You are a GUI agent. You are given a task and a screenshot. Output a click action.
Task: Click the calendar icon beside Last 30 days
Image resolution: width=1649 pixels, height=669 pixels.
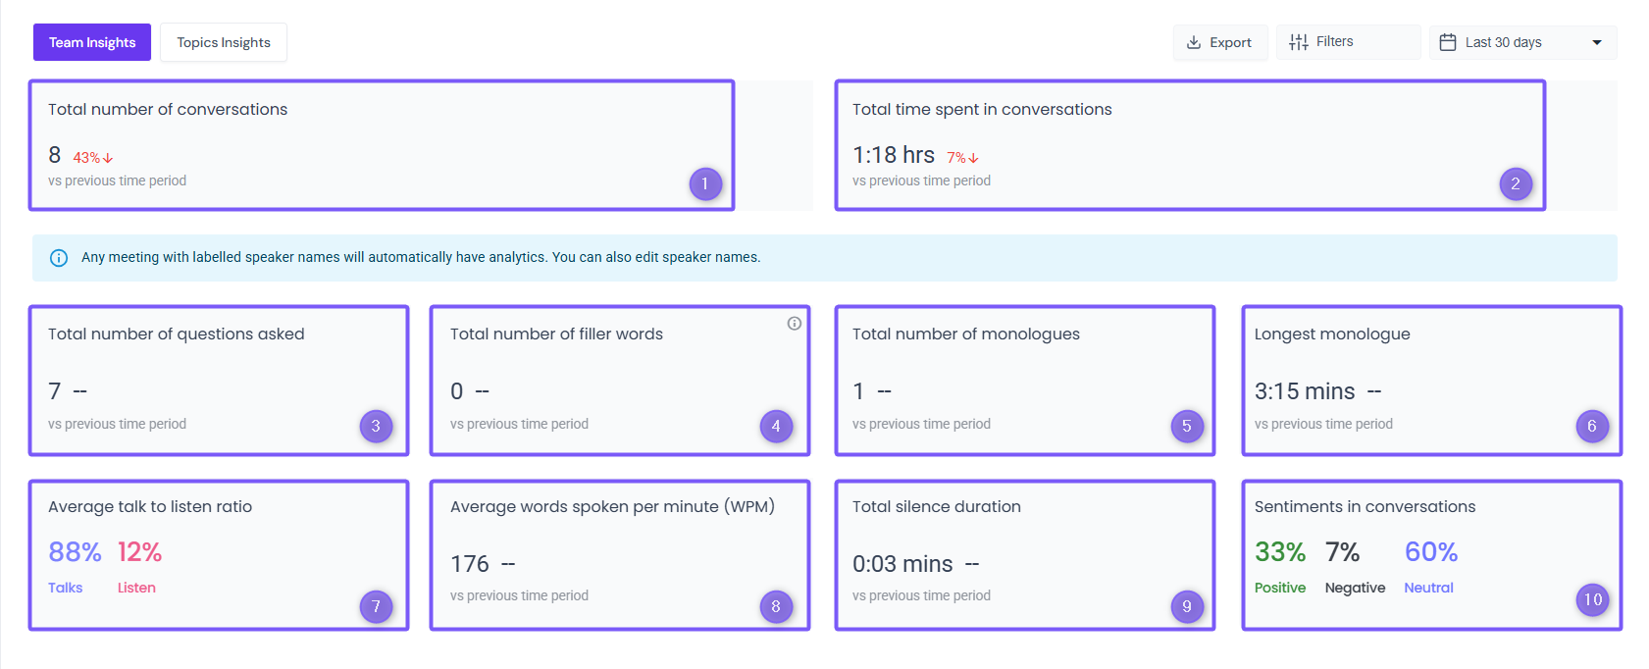(1447, 42)
